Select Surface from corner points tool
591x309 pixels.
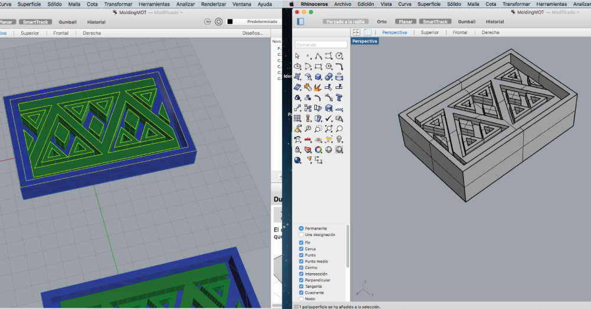coord(297,77)
